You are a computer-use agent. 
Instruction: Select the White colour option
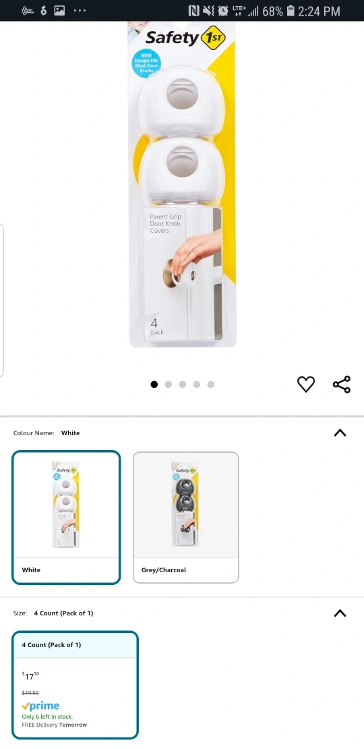[x=66, y=518]
